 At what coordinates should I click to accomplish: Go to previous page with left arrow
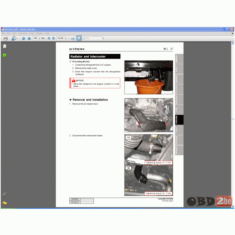tap(23, 38)
